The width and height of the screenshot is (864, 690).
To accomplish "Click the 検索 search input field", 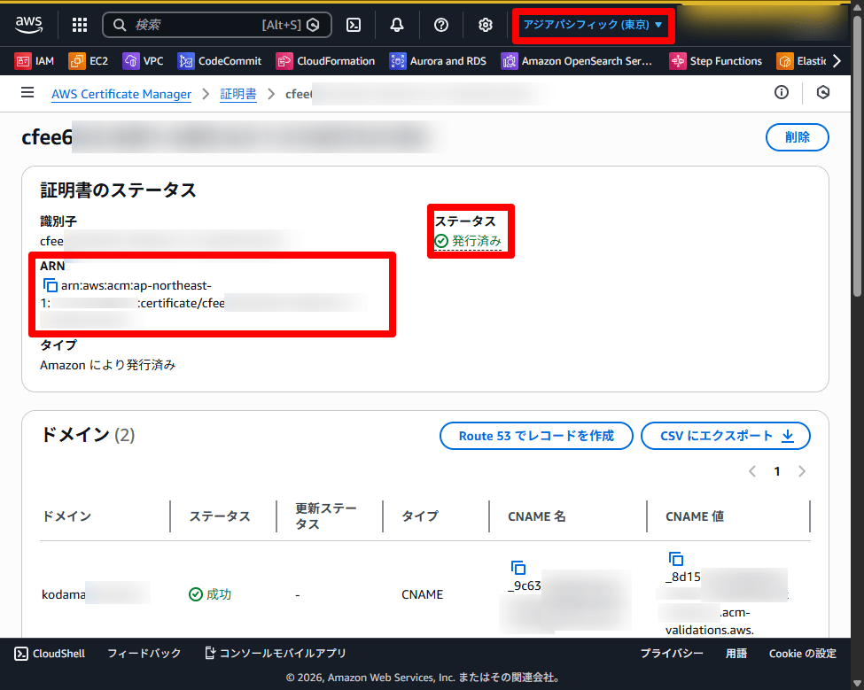I will click(x=195, y=25).
